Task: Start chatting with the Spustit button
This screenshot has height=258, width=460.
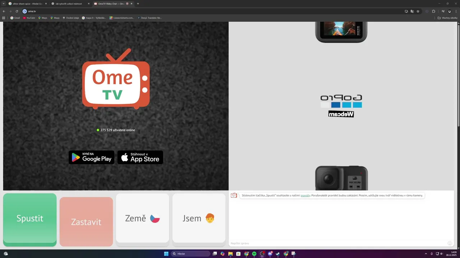Action: (x=30, y=219)
